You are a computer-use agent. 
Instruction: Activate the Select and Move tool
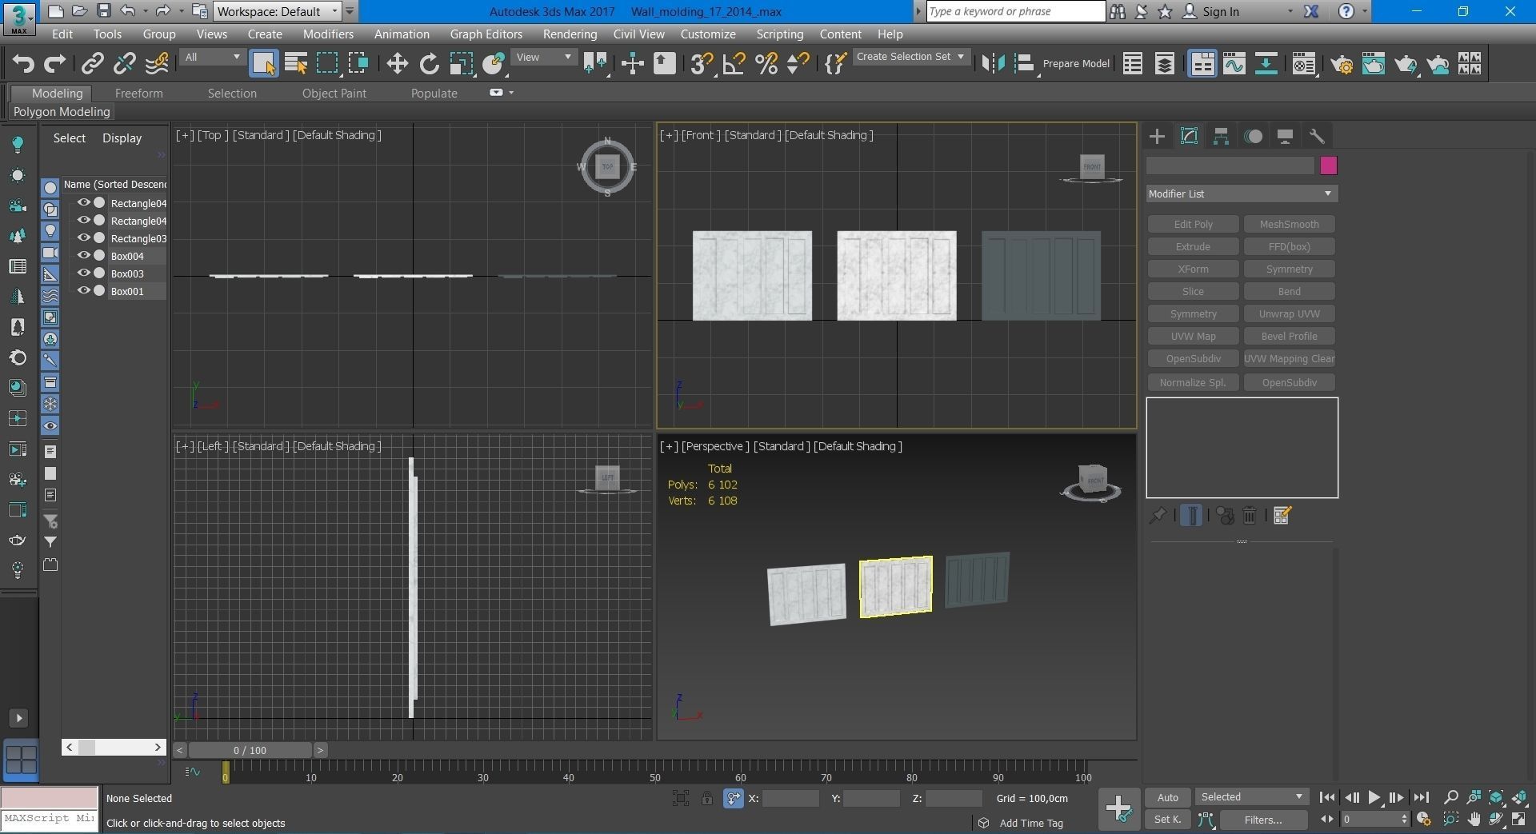tap(397, 63)
